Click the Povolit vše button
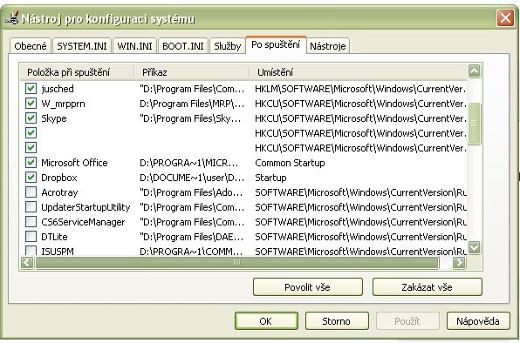Screen dimensions: 520x343 [307, 286]
